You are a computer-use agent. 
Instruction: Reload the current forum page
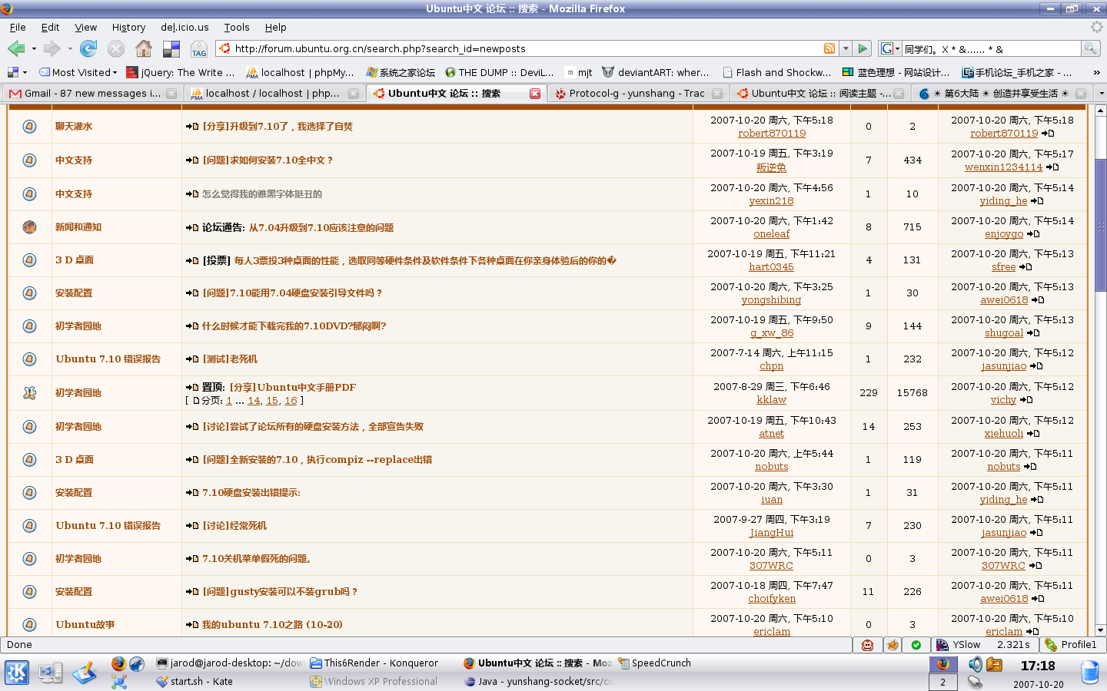pos(88,49)
